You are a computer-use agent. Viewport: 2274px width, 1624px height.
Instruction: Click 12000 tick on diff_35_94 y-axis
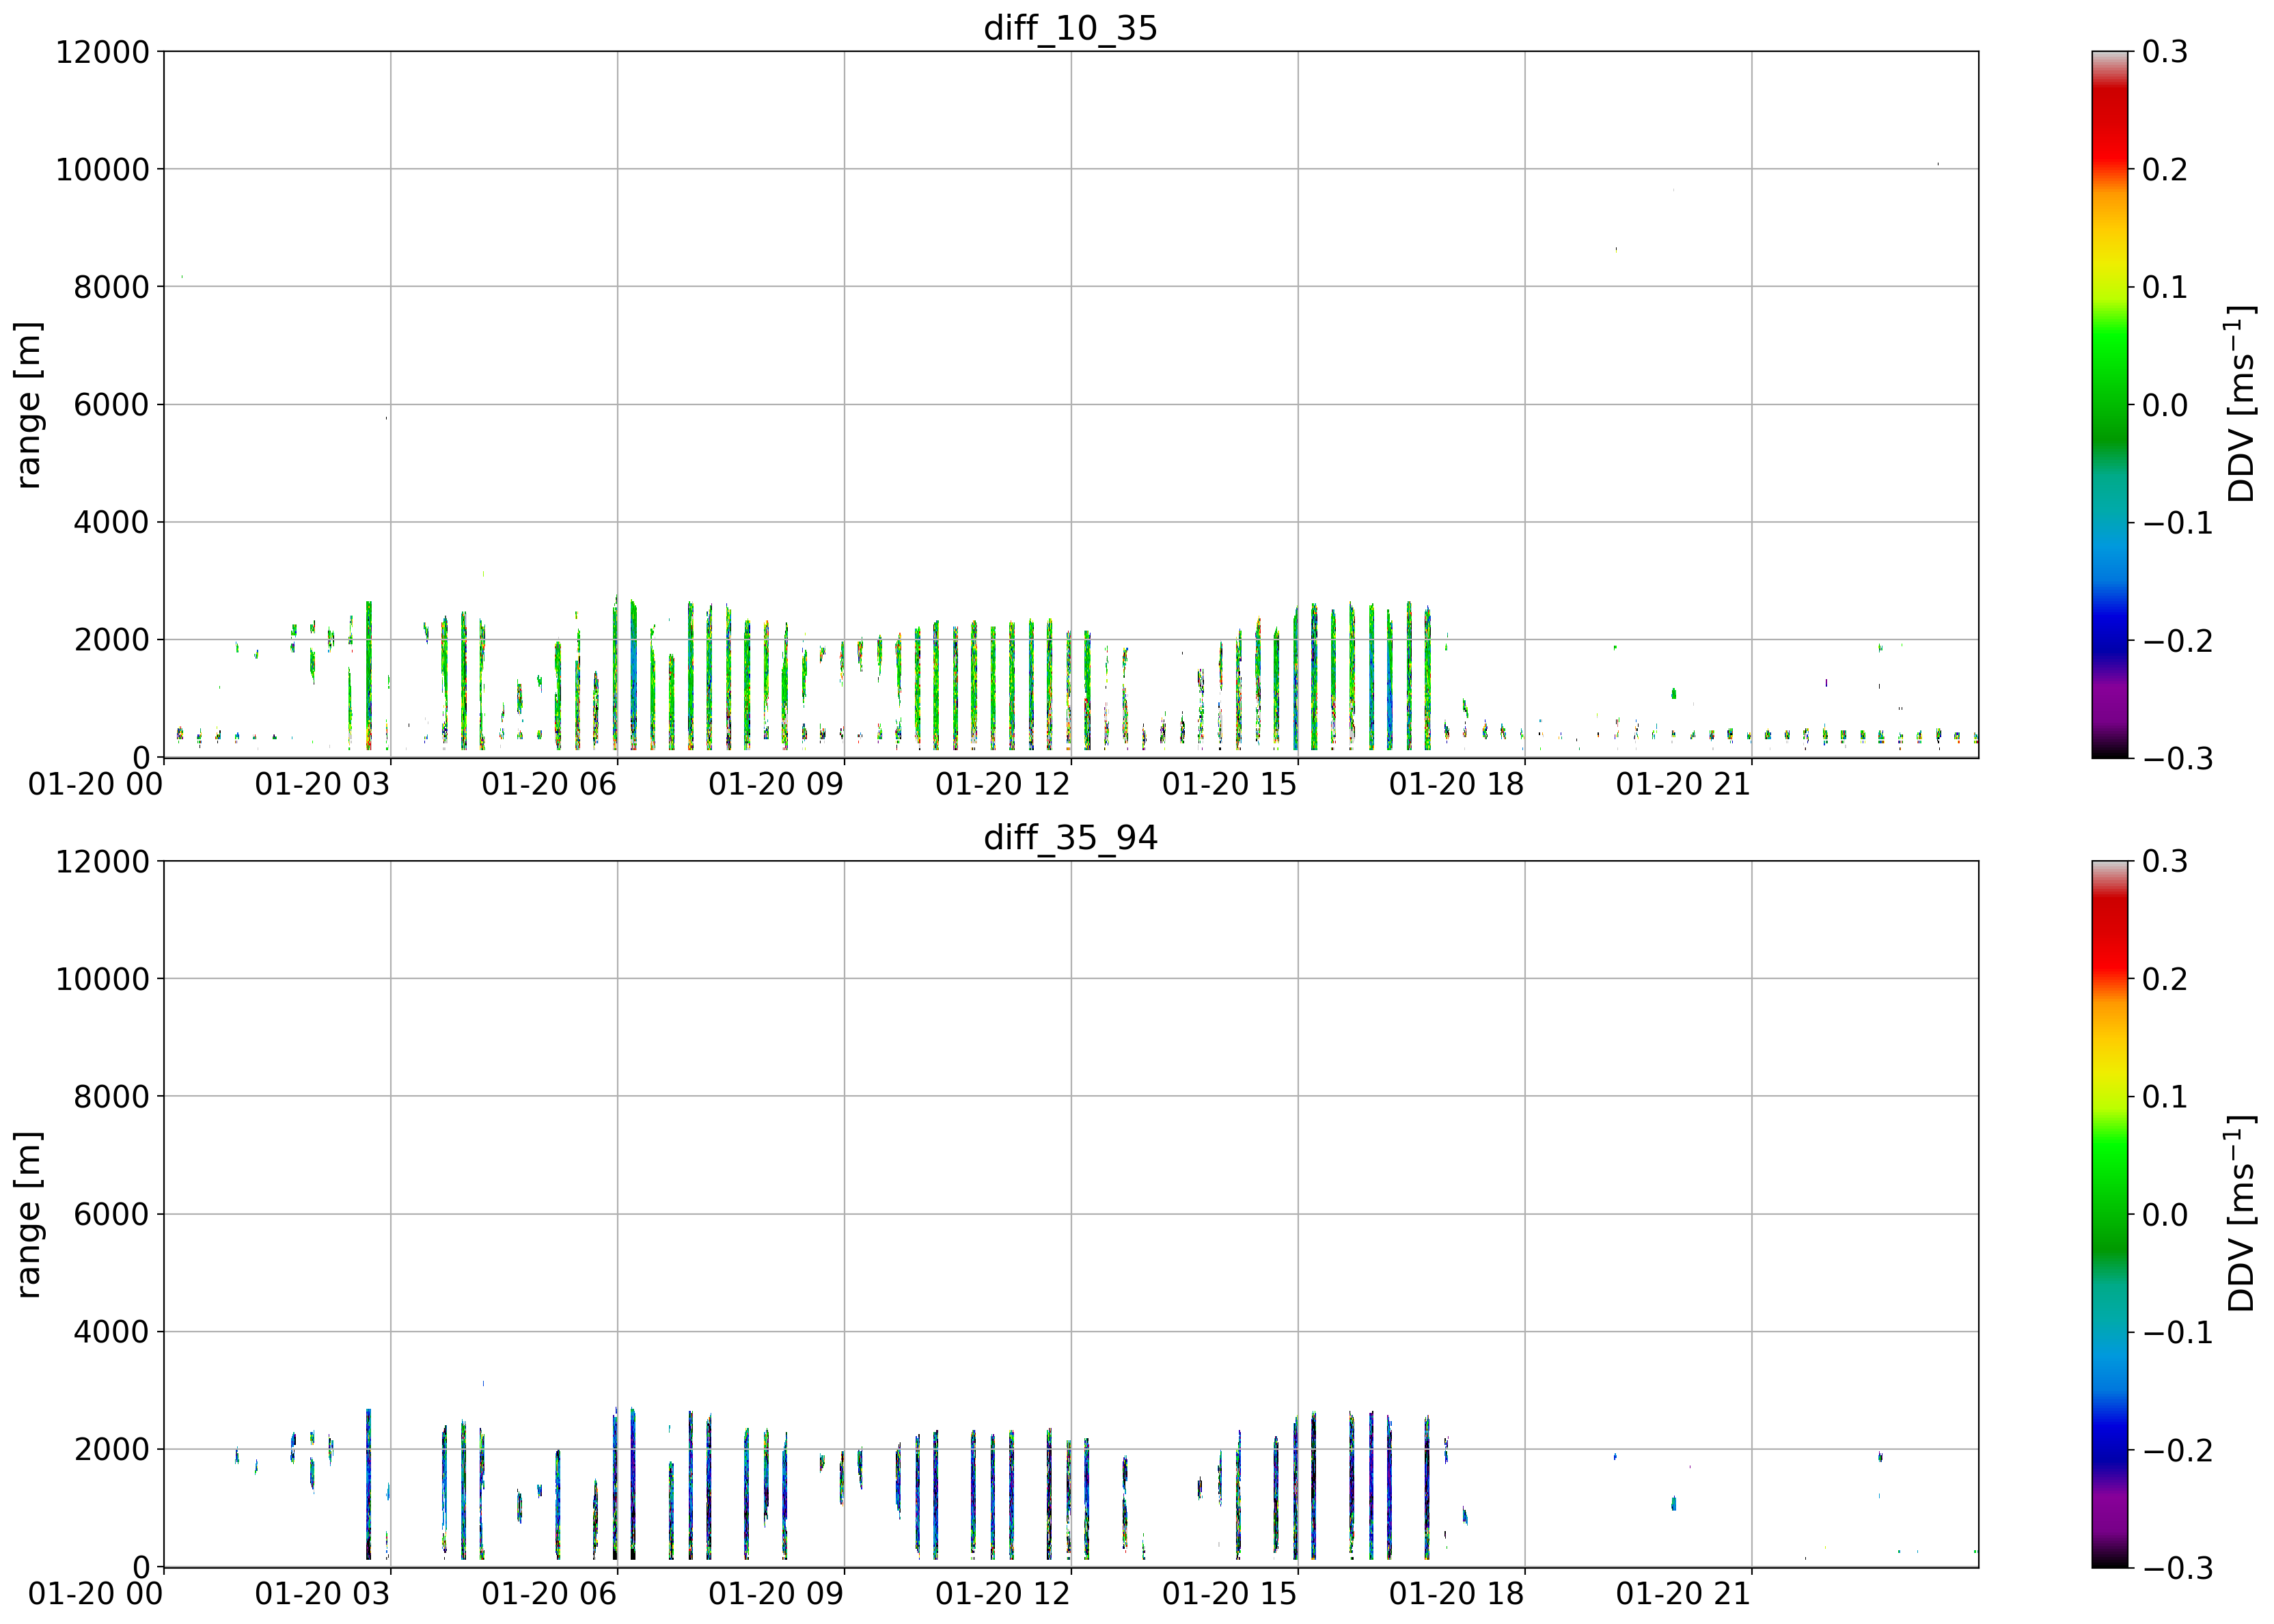coord(102,862)
